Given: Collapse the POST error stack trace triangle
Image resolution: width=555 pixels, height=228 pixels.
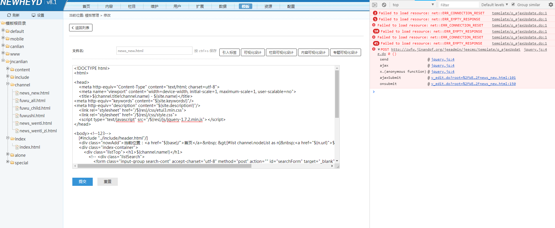Looking at the screenshot, I should (x=379, y=50).
